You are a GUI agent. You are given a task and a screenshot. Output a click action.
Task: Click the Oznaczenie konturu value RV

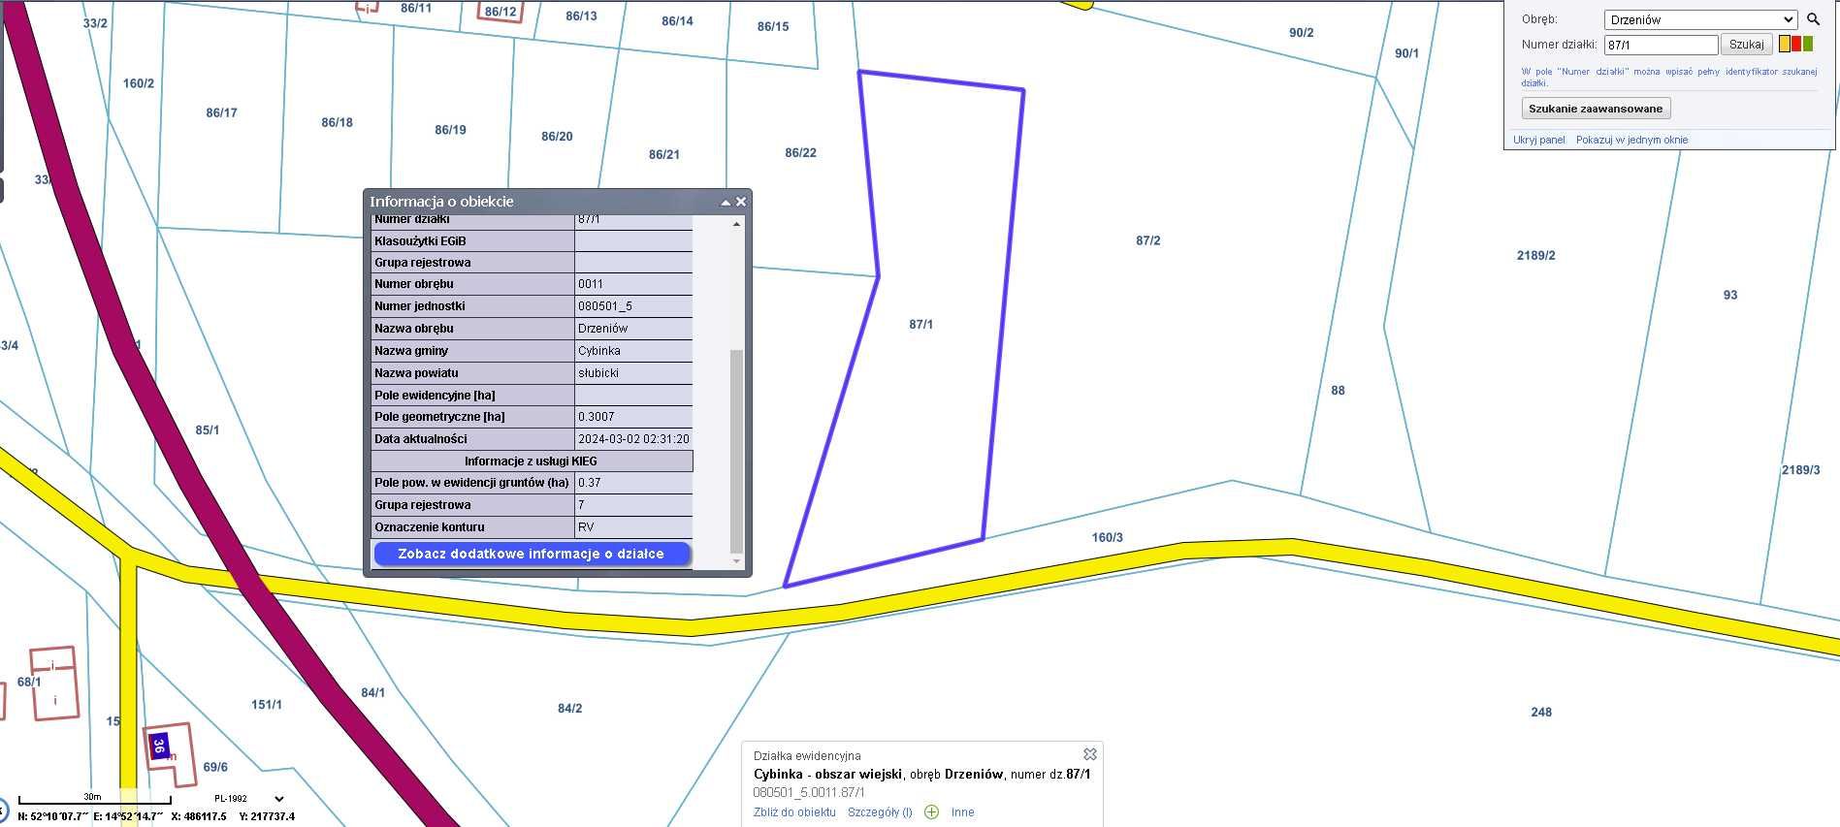click(586, 527)
